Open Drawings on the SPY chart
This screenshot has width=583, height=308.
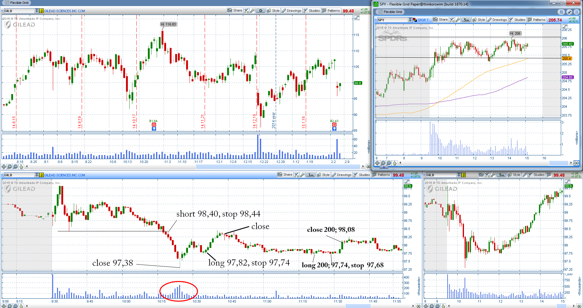point(497,20)
